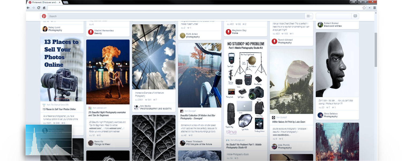Click the Society6 source icon
Screen dimensions: 406x161
(x=273, y=117)
